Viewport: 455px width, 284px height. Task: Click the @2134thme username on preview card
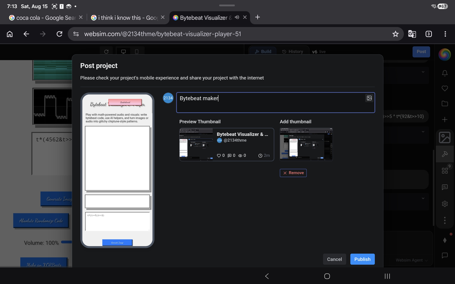[x=235, y=140]
